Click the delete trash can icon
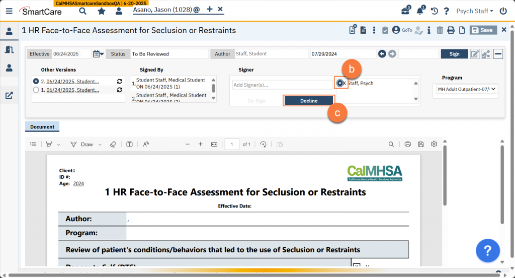This screenshot has width=515, height=278. pyautogui.click(x=440, y=30)
